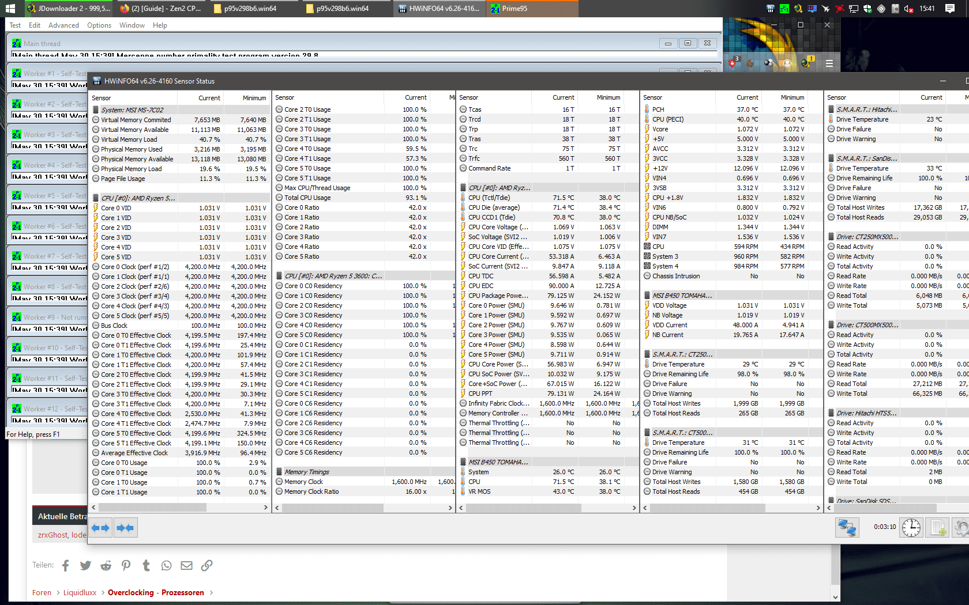Click the muted volume tray icon
This screenshot has height=605, width=969.
coord(909,9)
